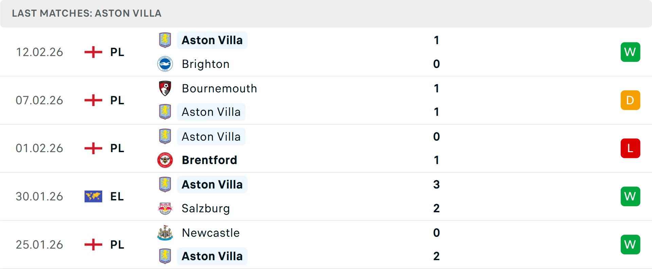Click the Bournemouth club crest
The height and width of the screenshot is (269, 652).
[x=165, y=88]
